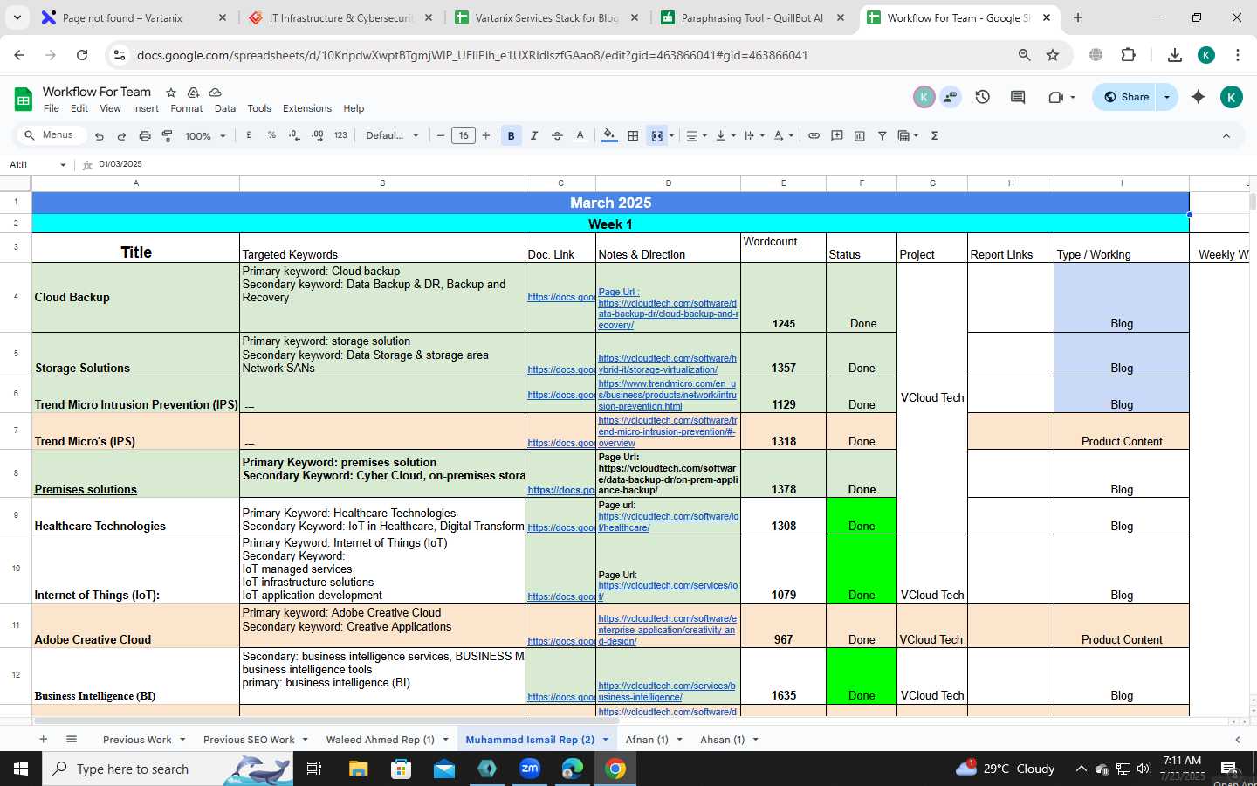
Task: Click the Menus search box
Action: coord(52,134)
